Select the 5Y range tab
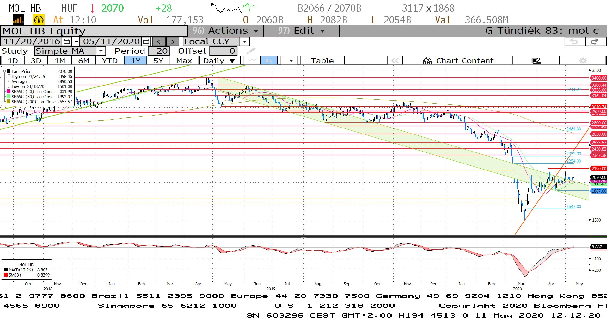 click(158, 60)
